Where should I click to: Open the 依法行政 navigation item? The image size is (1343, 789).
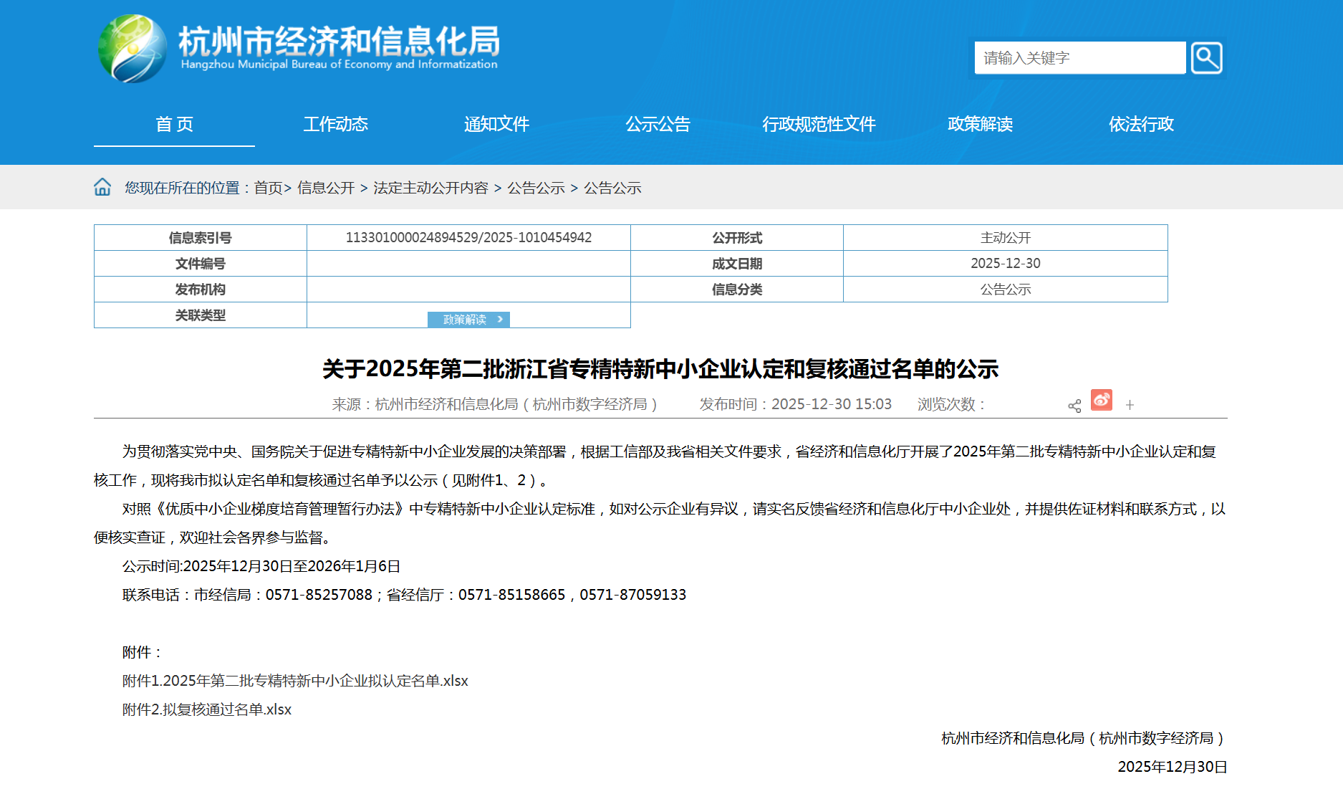pyautogui.click(x=1141, y=124)
